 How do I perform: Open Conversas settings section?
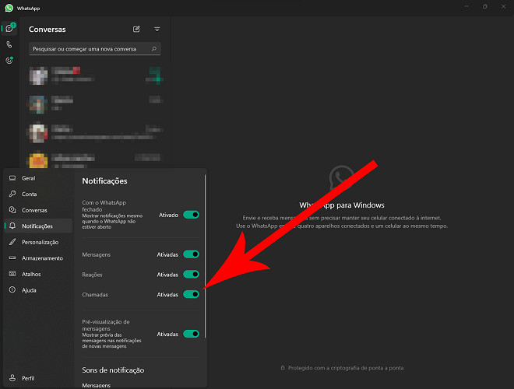pos(38,210)
